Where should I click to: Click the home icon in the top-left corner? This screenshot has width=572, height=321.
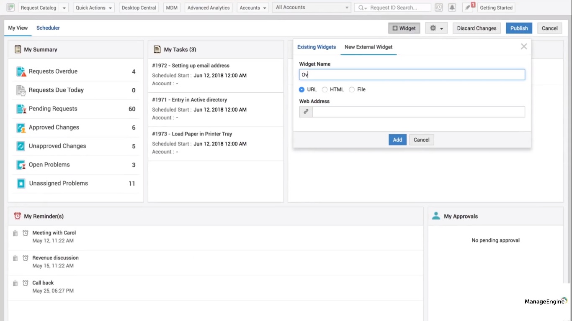click(10, 7)
